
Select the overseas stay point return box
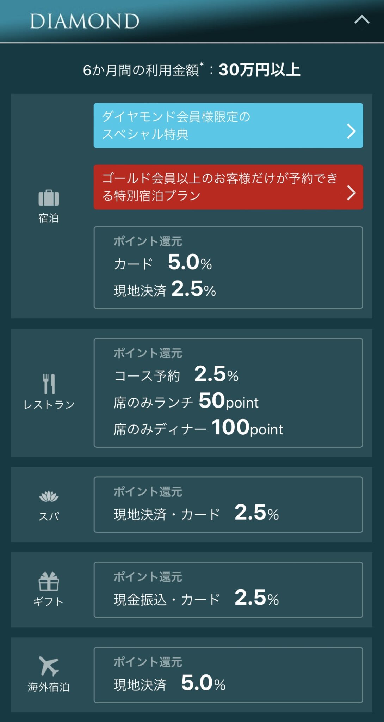point(228,675)
